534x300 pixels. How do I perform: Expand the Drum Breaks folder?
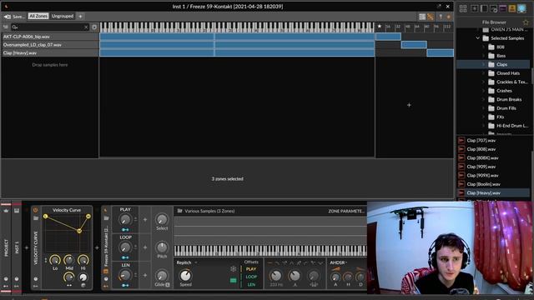click(x=483, y=100)
